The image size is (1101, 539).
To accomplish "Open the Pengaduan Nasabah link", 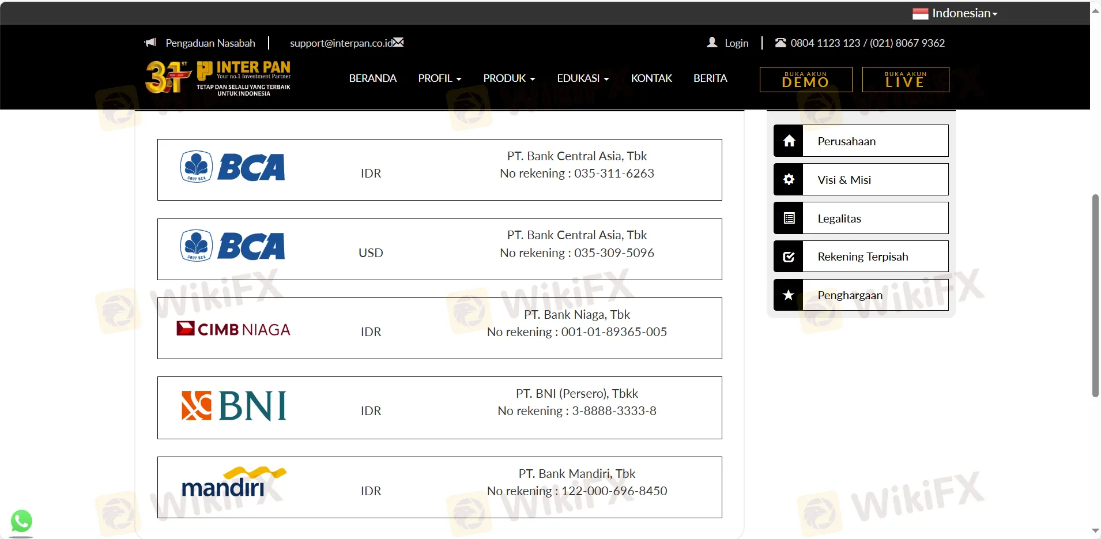I will tap(210, 43).
